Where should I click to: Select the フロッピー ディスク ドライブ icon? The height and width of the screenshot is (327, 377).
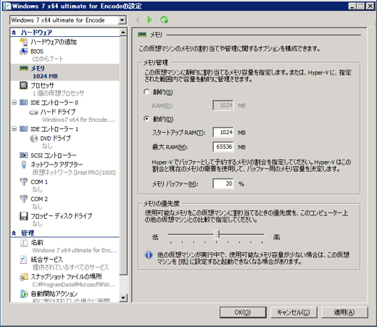(x=24, y=216)
